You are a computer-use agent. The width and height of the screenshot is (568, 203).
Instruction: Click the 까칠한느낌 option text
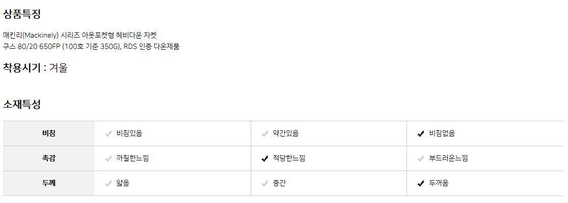[132, 158]
